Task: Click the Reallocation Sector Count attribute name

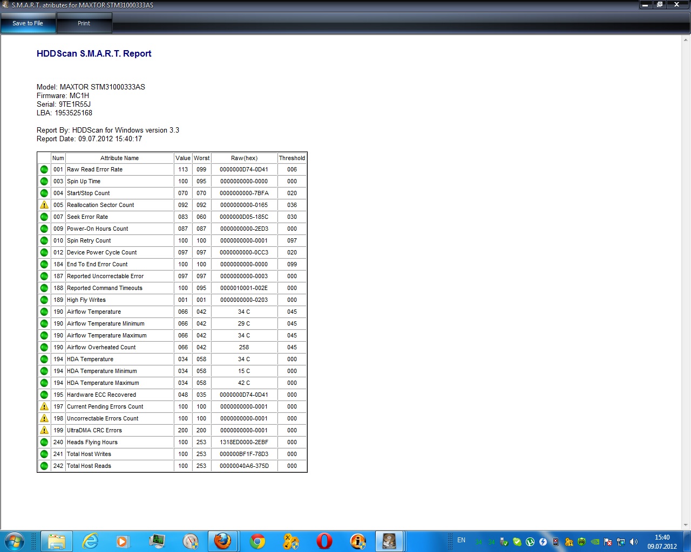Action: (100, 205)
